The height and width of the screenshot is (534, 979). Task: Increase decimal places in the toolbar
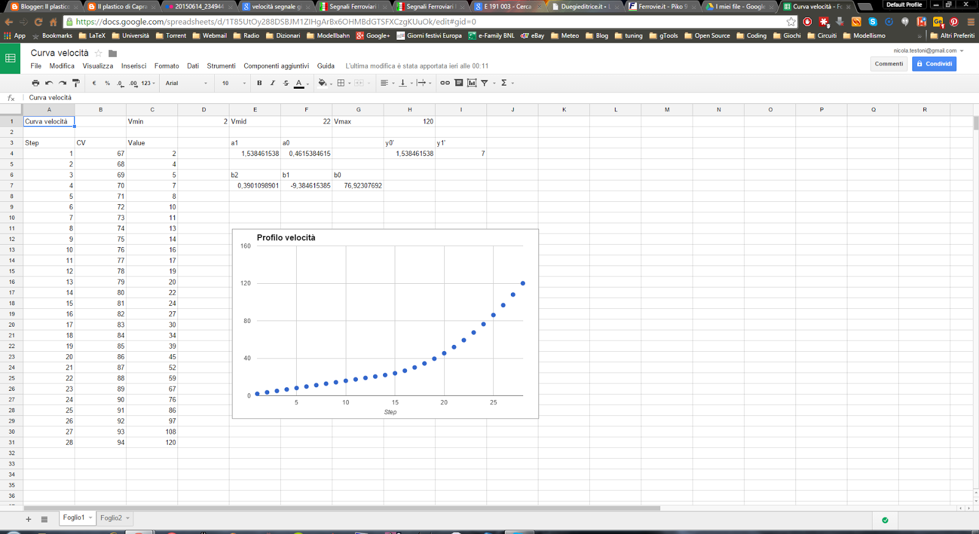[x=133, y=83]
